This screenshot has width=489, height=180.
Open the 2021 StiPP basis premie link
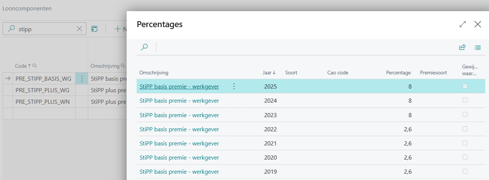179,143
